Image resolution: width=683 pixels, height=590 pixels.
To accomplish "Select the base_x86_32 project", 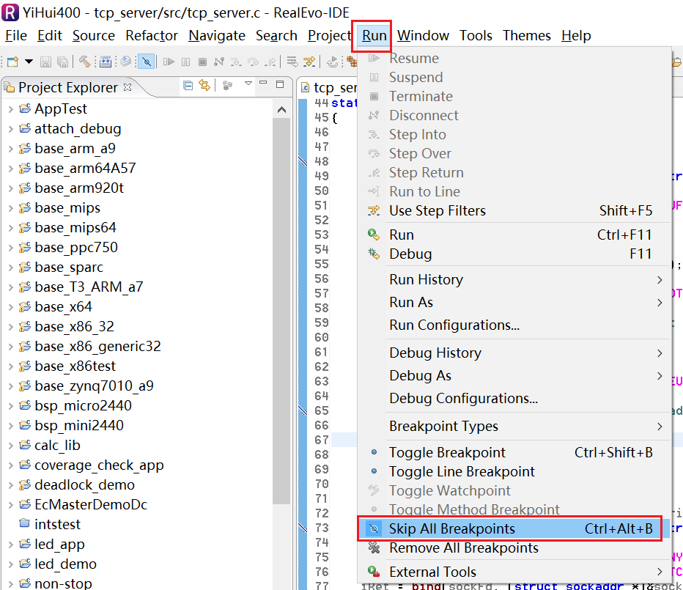I will (x=74, y=327).
